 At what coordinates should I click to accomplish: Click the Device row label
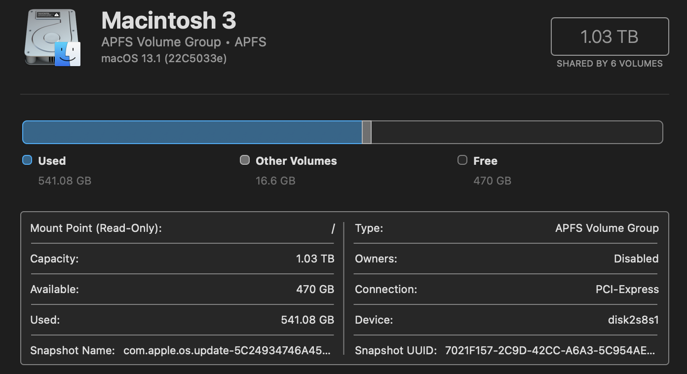[x=374, y=320]
